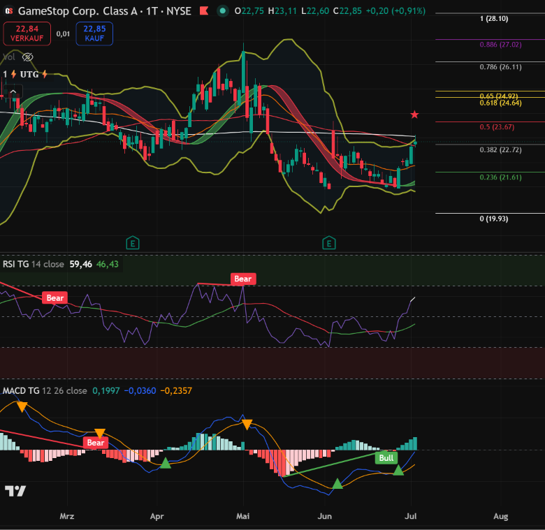
Task: Click the first orange down triangle in MACD
Action: tap(22, 407)
